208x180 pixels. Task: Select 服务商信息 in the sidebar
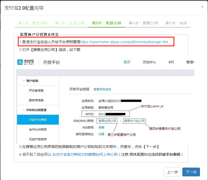pos(36,100)
